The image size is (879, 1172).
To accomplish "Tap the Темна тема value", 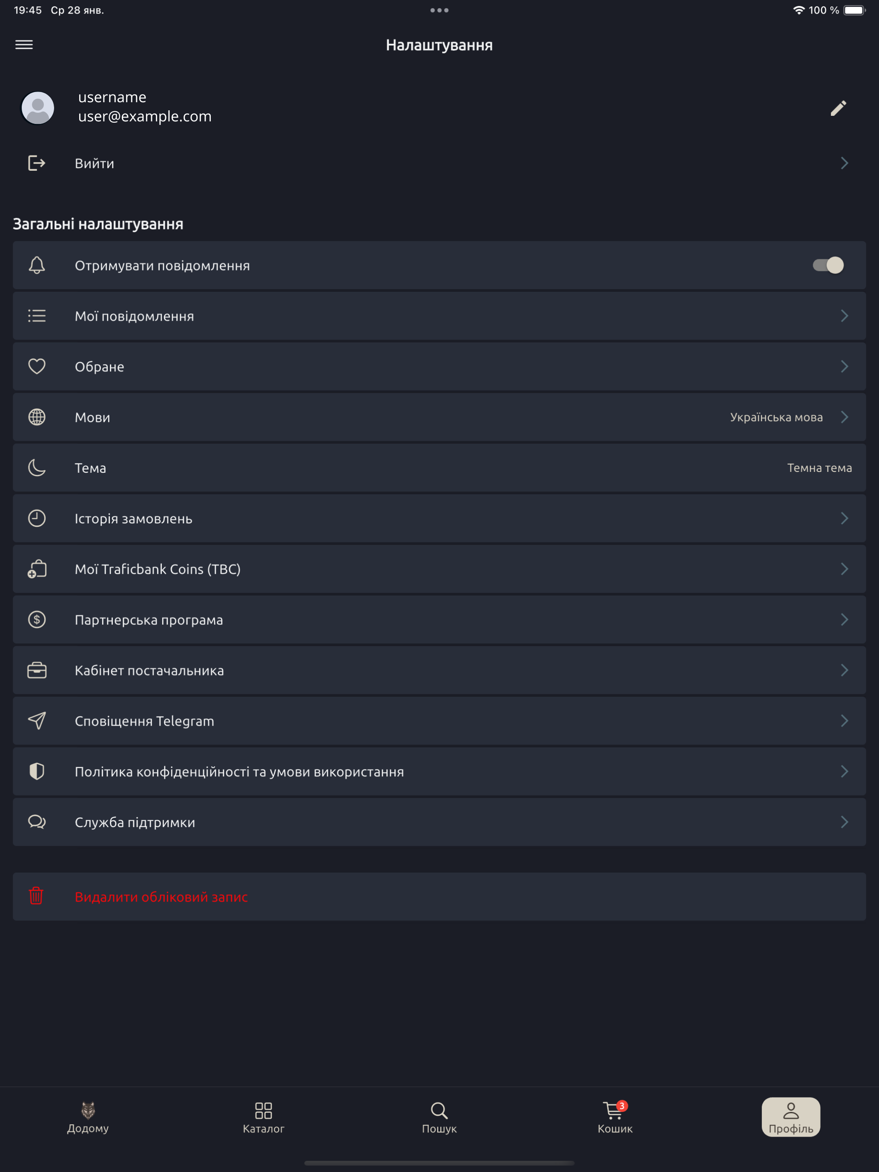I will click(819, 467).
